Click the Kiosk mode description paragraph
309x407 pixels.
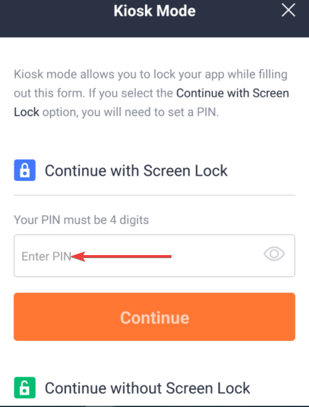tap(151, 93)
